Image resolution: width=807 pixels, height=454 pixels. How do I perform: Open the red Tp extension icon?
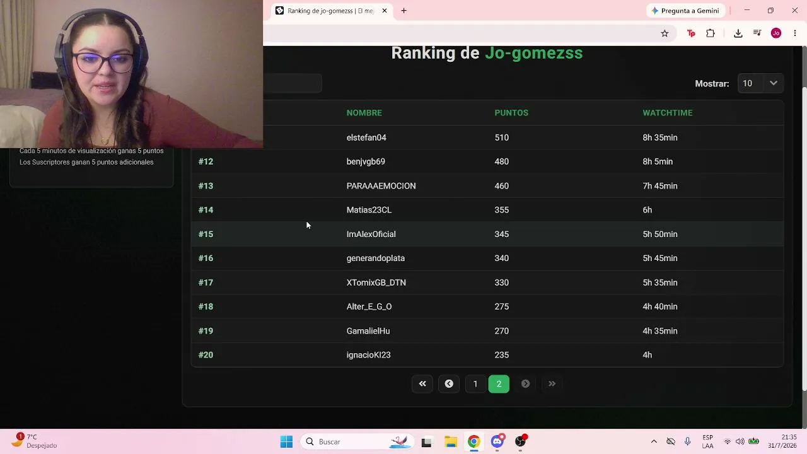[691, 33]
